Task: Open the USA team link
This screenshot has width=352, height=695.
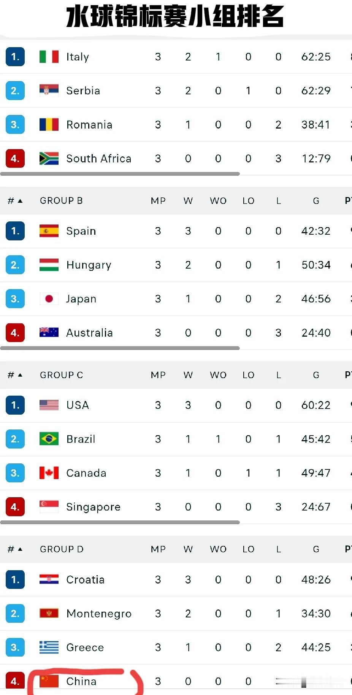Action: click(78, 405)
